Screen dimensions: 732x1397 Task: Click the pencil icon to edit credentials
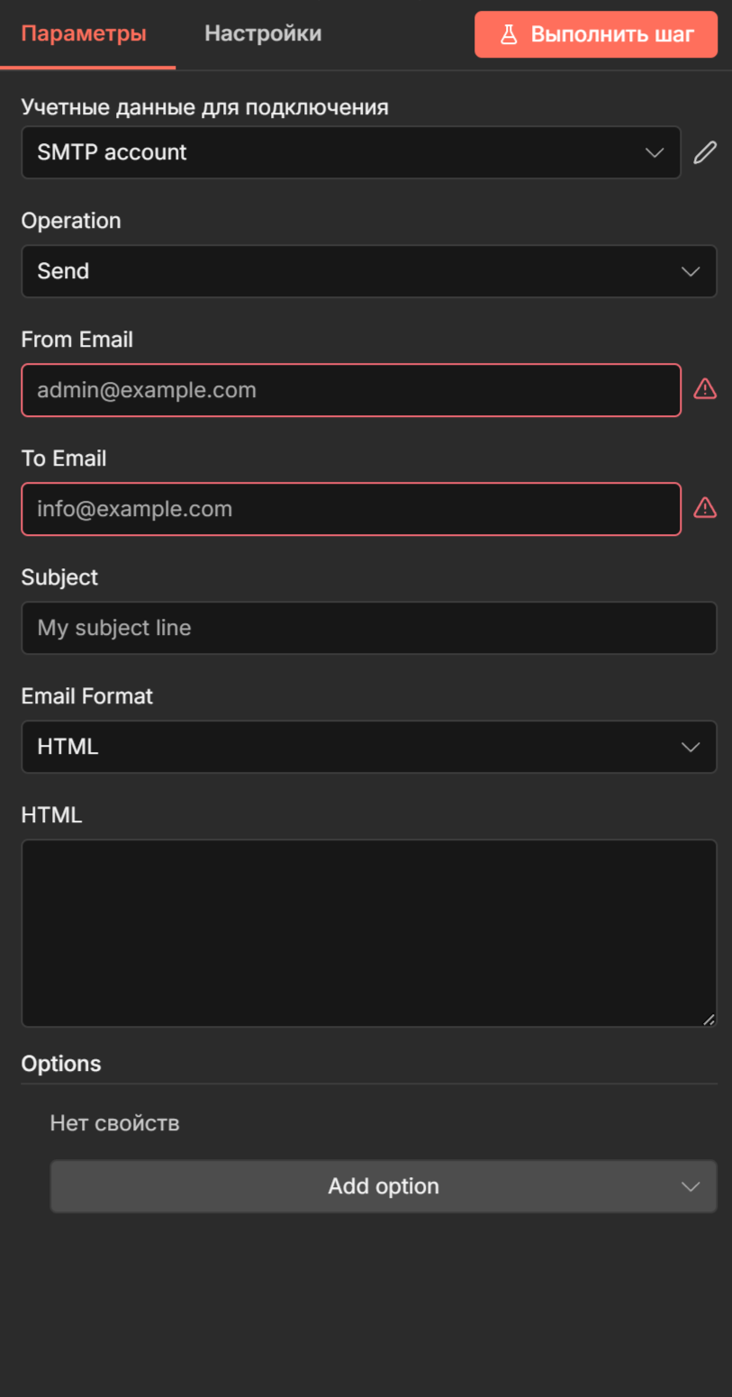pos(705,152)
